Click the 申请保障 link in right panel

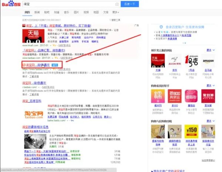(x=172, y=39)
